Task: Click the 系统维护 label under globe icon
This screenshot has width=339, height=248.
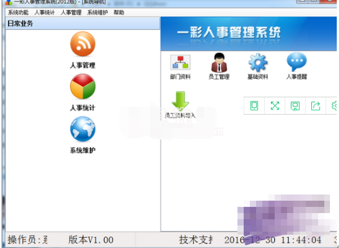Action: click(x=82, y=150)
